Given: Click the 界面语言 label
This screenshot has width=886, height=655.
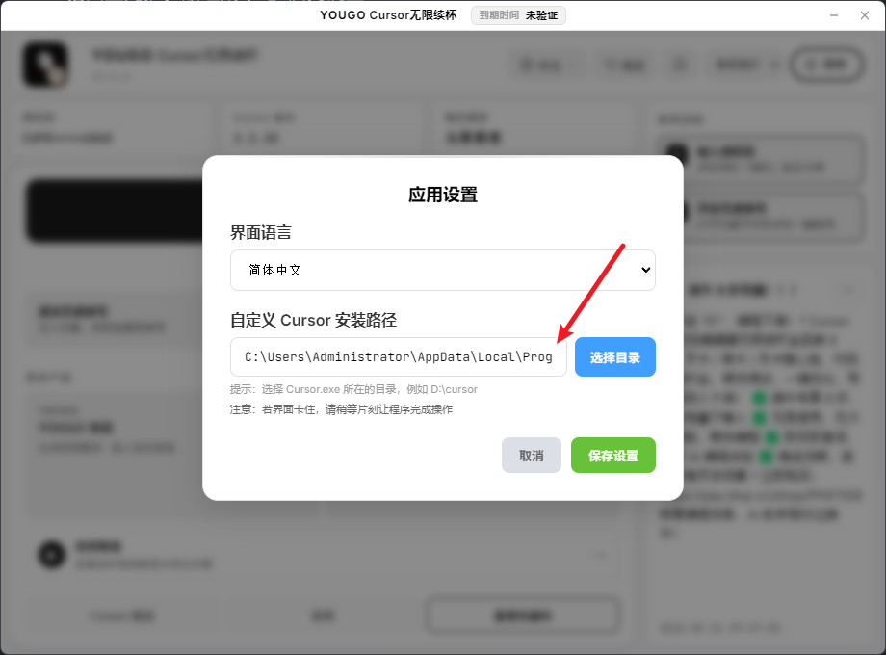Looking at the screenshot, I should point(260,232).
